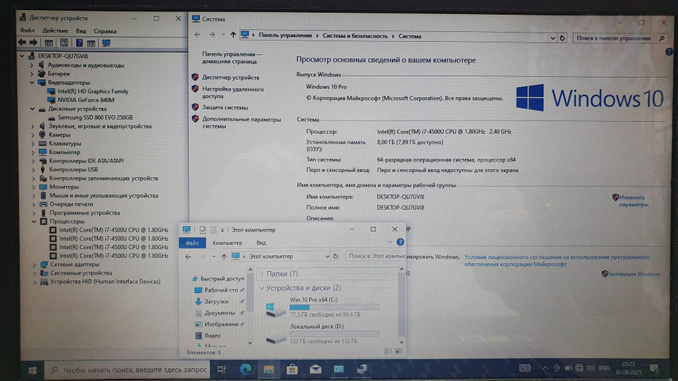
Task: Click search magnifier in control panel search
Action: click(662, 38)
